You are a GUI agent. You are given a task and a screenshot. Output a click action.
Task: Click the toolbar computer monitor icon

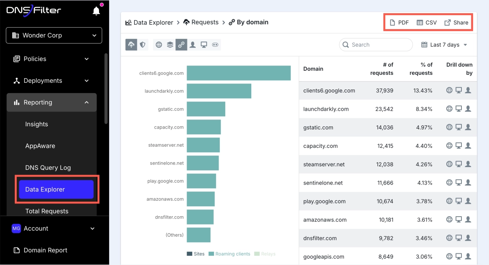tap(204, 45)
